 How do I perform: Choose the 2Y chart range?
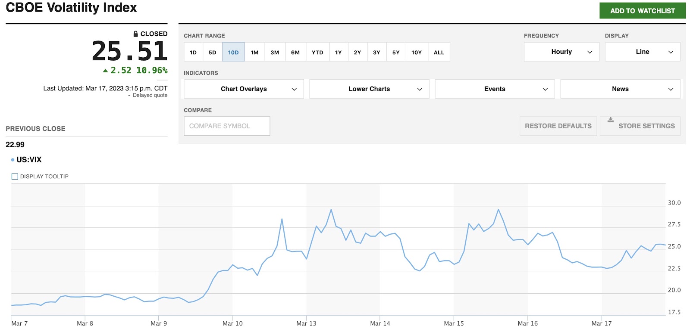click(x=358, y=52)
